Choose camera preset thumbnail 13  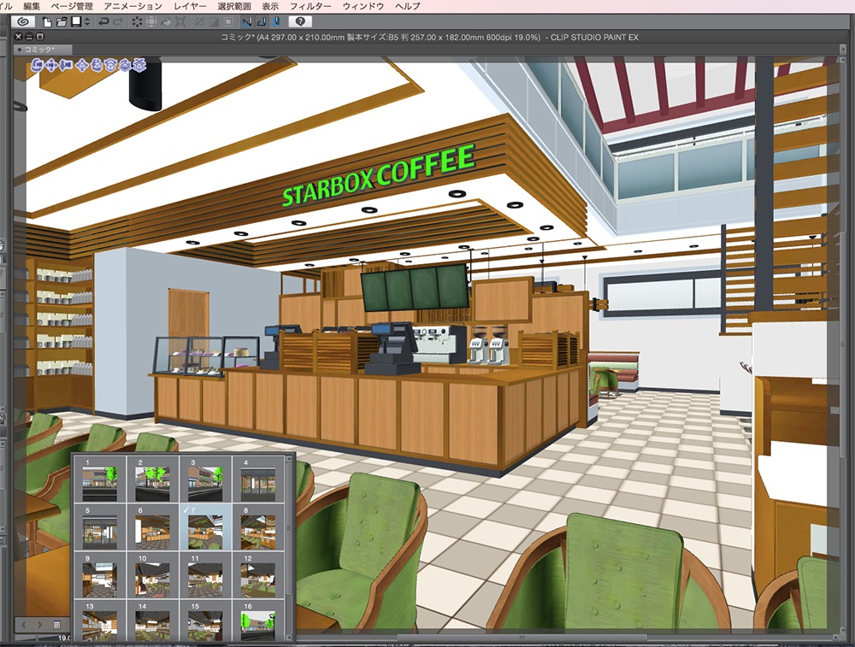click(100, 621)
